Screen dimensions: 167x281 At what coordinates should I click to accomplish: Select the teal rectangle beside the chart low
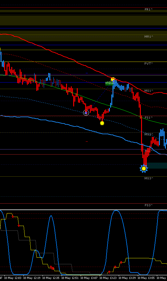pyautogui.click(x=157, y=166)
